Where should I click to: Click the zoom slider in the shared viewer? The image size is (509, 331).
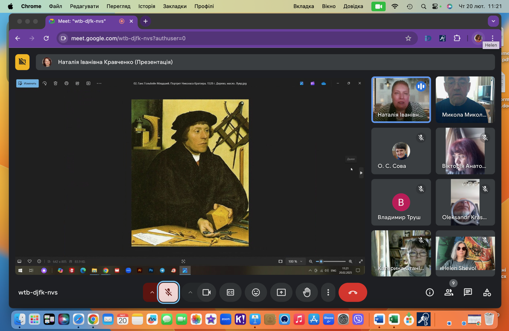pos(330,261)
